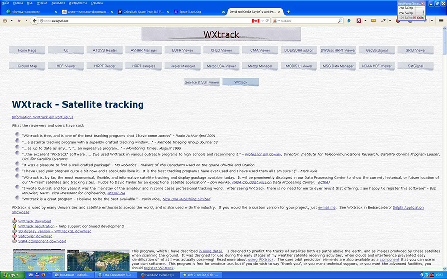Click the Ground Map button

[27, 66]
